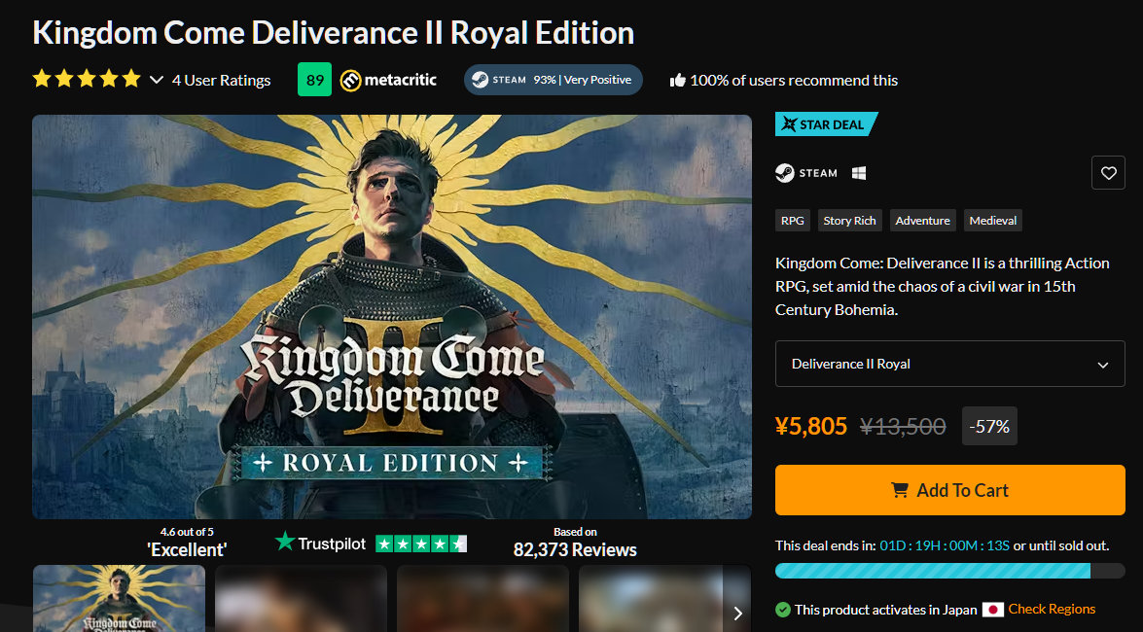This screenshot has height=632, width=1143.
Task: Click the 82,373 Reviews text
Action: click(x=575, y=550)
